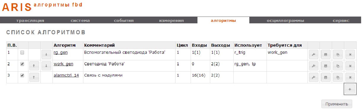Viewport: 362px width, 112px height.
Task: Copy the alarmctrl_14 algorithm
Action: tap(338, 77)
